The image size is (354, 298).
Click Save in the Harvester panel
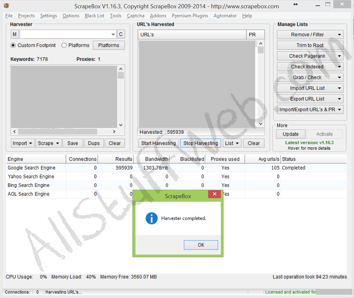pos(72,143)
